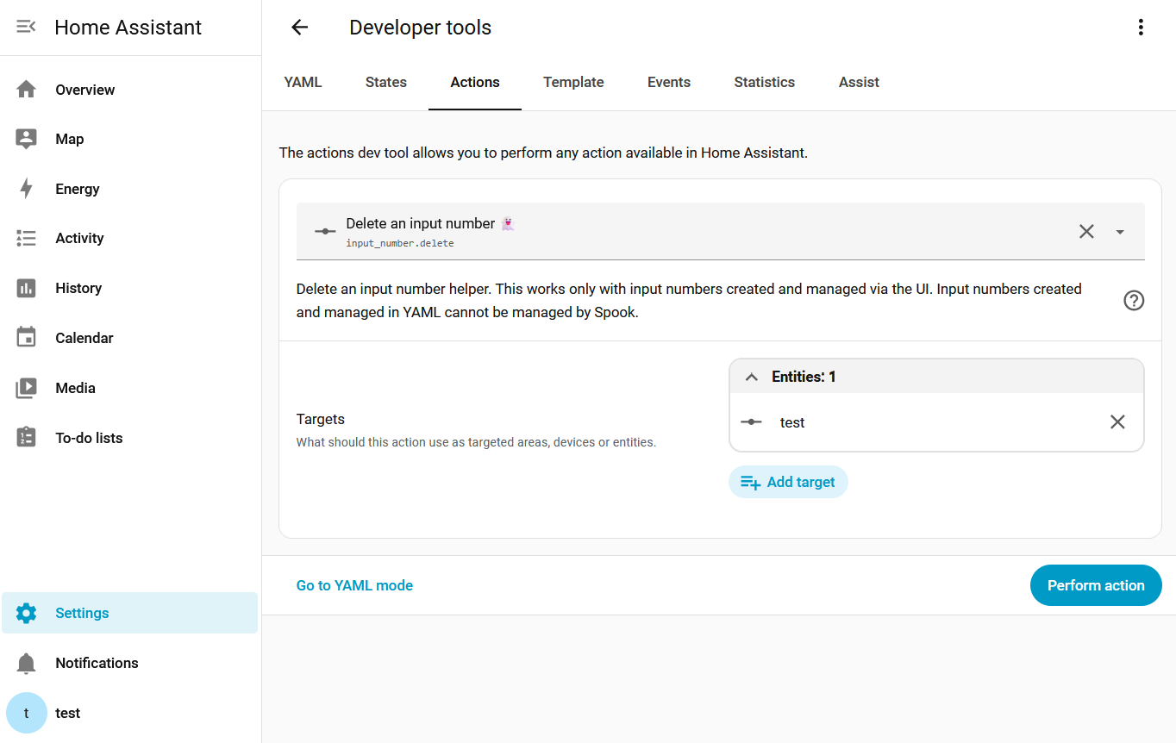
Task: Open the Activity sidebar item
Action: pos(130,239)
